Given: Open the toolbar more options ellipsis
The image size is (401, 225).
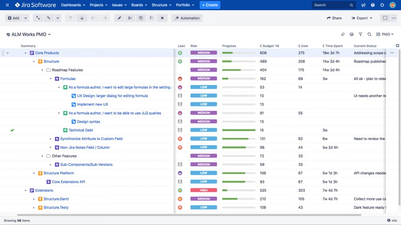Looking at the screenshot, I should pos(394,18).
